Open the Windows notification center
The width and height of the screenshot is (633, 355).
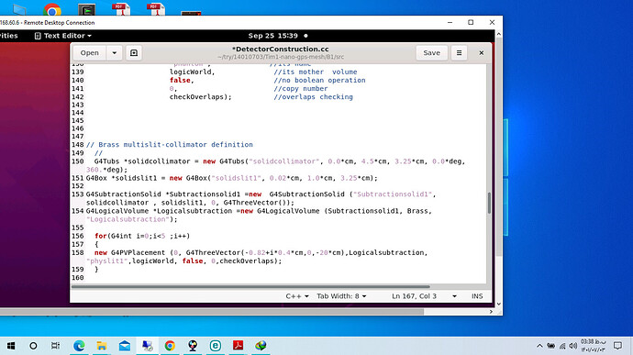[617, 346]
